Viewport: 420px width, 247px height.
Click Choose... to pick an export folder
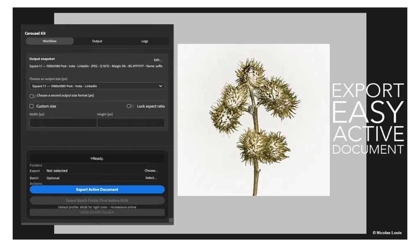click(151, 170)
